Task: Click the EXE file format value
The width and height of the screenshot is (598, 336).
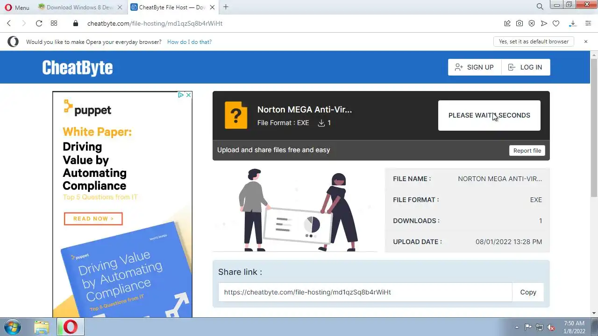Action: pos(536,200)
